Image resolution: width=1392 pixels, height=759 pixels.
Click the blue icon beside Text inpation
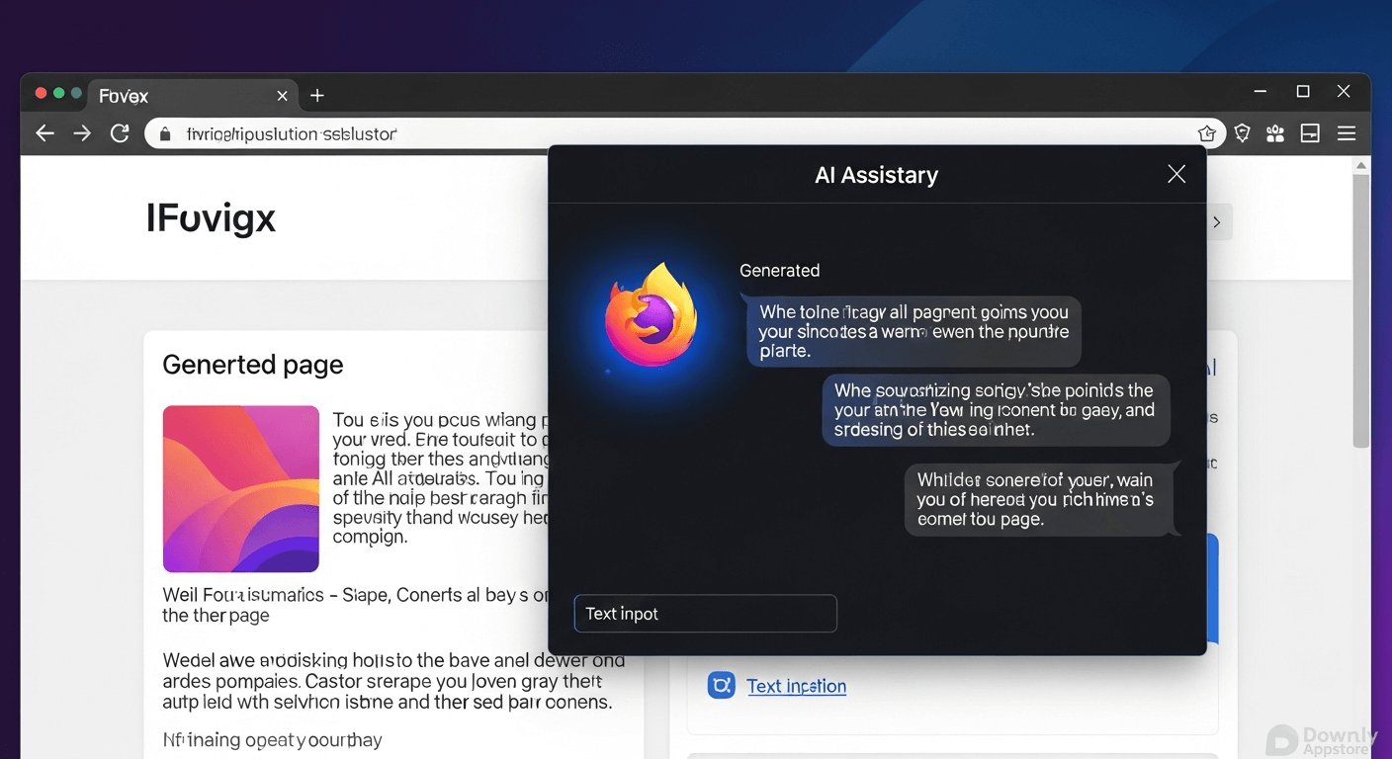721,685
